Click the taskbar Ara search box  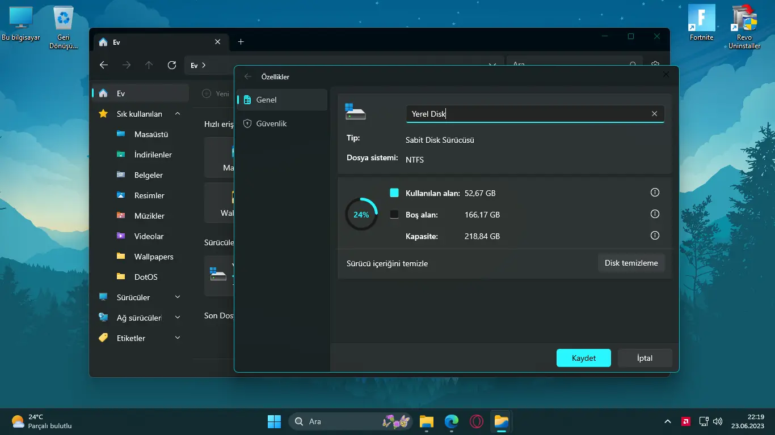[x=352, y=421]
